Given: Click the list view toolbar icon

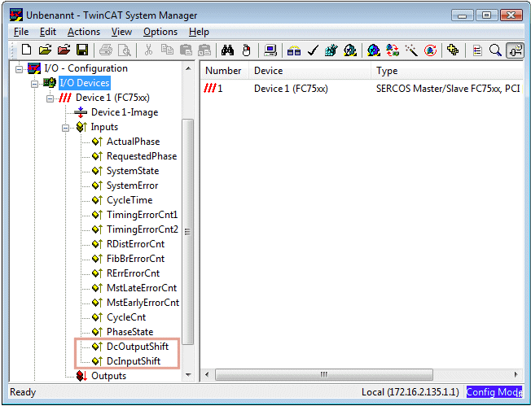Looking at the screenshot, I should 477,50.
